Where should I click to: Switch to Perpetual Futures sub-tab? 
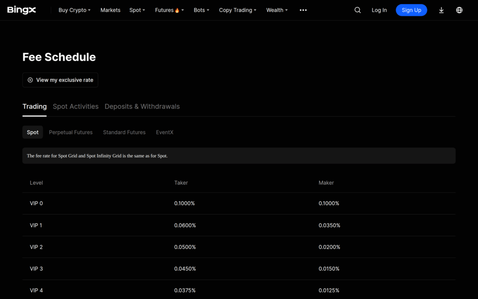coord(71,132)
